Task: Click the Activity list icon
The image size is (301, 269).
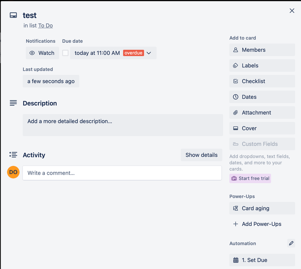Action: [x=13, y=155]
